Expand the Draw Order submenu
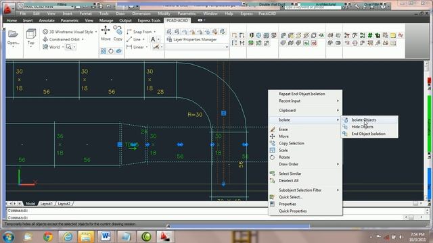This screenshot has width=433, height=243. coord(305,164)
